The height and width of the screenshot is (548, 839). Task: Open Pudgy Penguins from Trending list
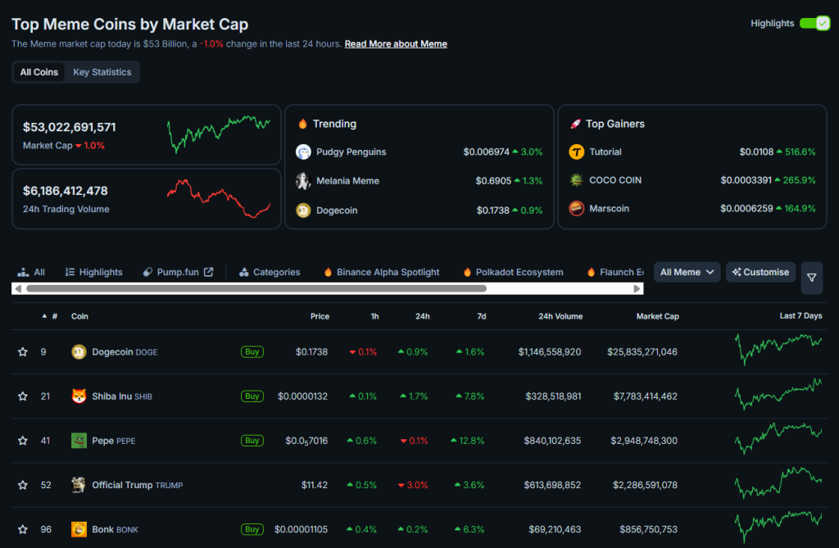(x=351, y=152)
